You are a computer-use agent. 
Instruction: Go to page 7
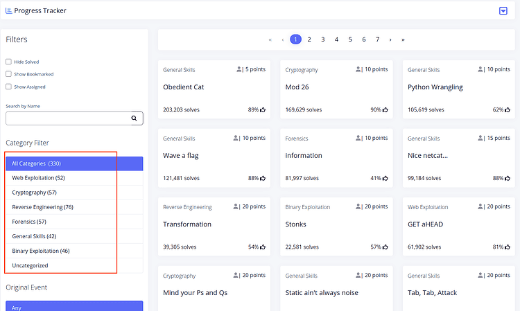(x=377, y=39)
